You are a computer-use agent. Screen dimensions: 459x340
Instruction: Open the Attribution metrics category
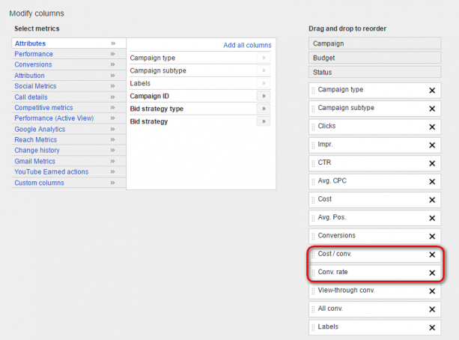tap(30, 76)
